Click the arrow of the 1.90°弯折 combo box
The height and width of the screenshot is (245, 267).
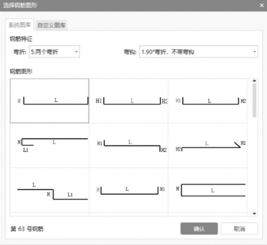tap(254, 52)
